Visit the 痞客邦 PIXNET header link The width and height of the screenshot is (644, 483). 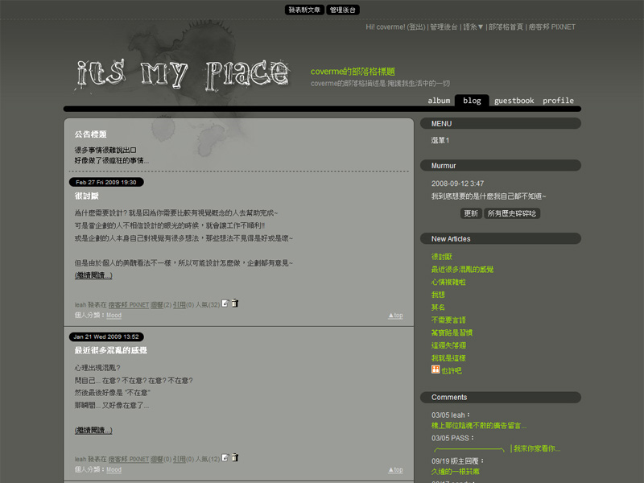click(551, 27)
